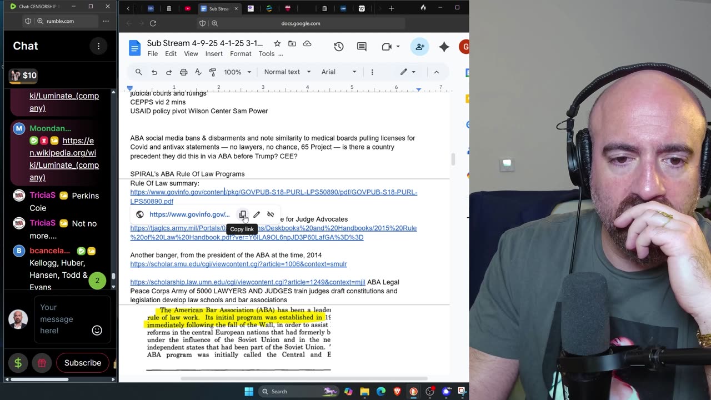Open Microsoft Edge from the taskbar
The image size is (711, 400).
tap(381, 391)
